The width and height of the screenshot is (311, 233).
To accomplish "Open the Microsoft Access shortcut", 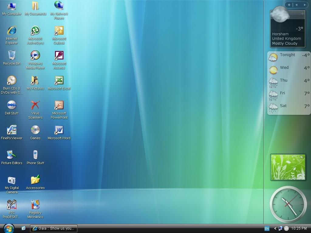I will tap(59, 60).
